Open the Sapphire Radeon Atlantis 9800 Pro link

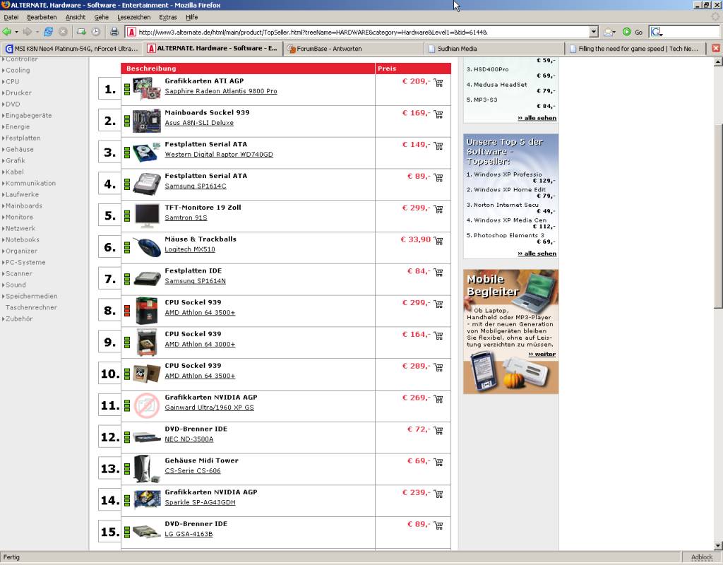coord(221,91)
